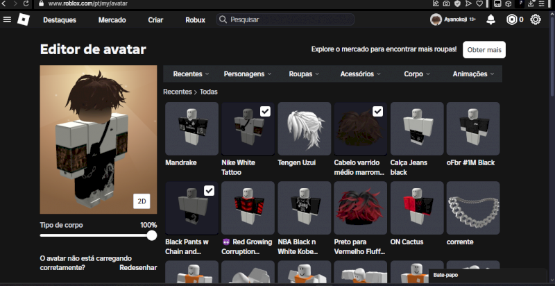555x286 pixels.
Task: Open the hamburger navigation menu
Action: coord(7,19)
